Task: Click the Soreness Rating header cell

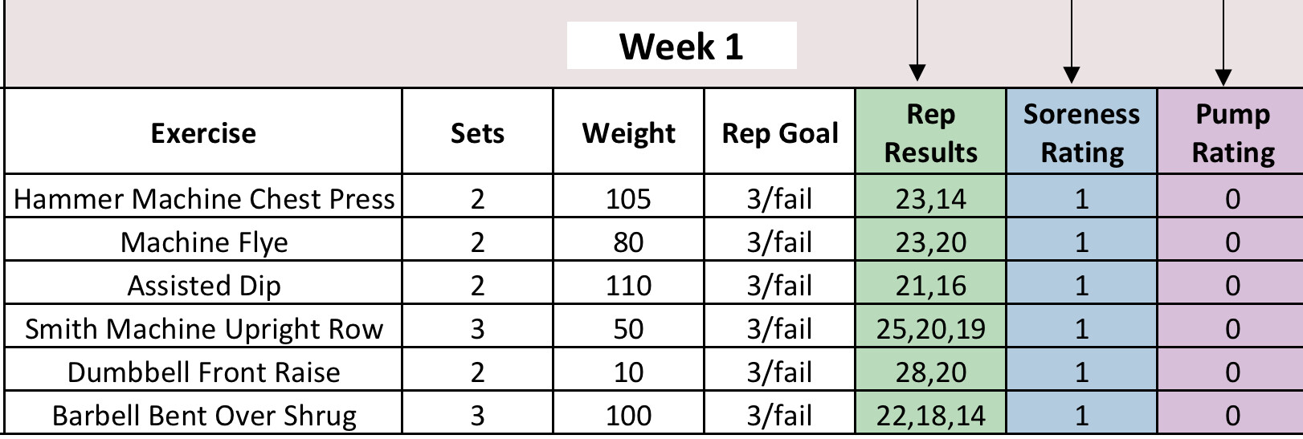Action: 1081,132
